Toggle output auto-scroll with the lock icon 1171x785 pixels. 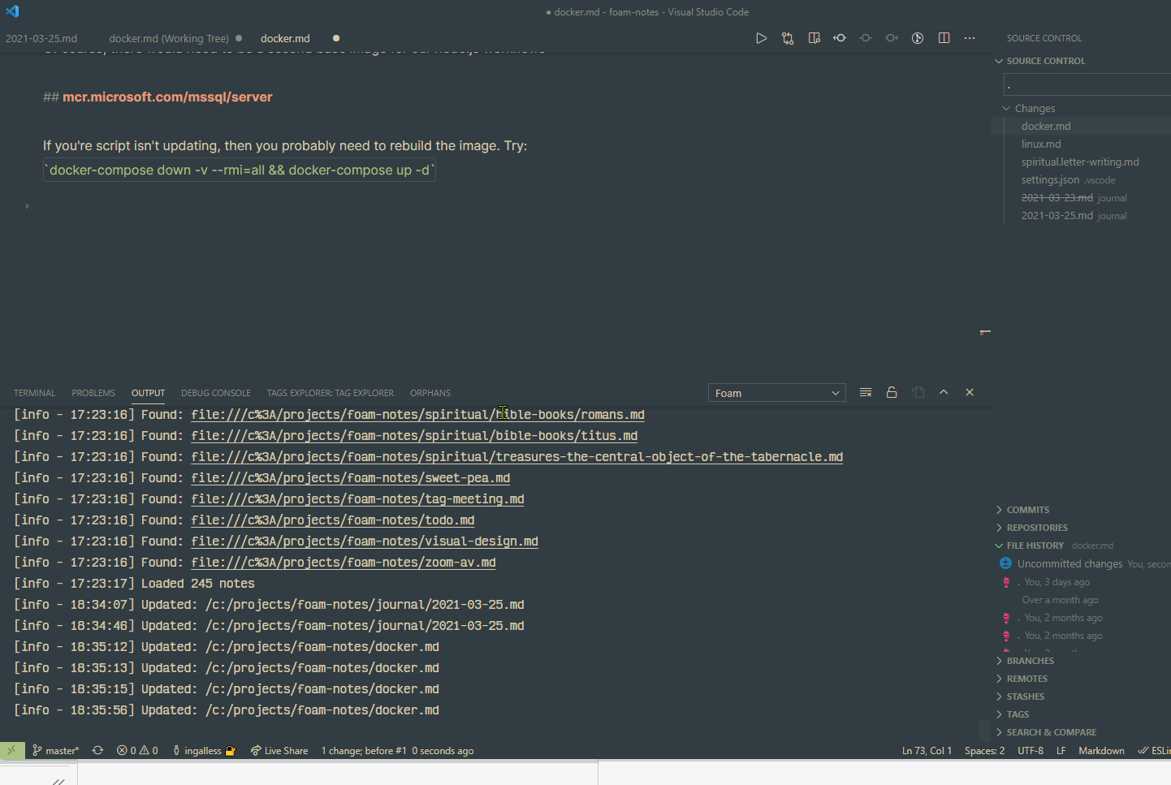pyautogui.click(x=891, y=392)
